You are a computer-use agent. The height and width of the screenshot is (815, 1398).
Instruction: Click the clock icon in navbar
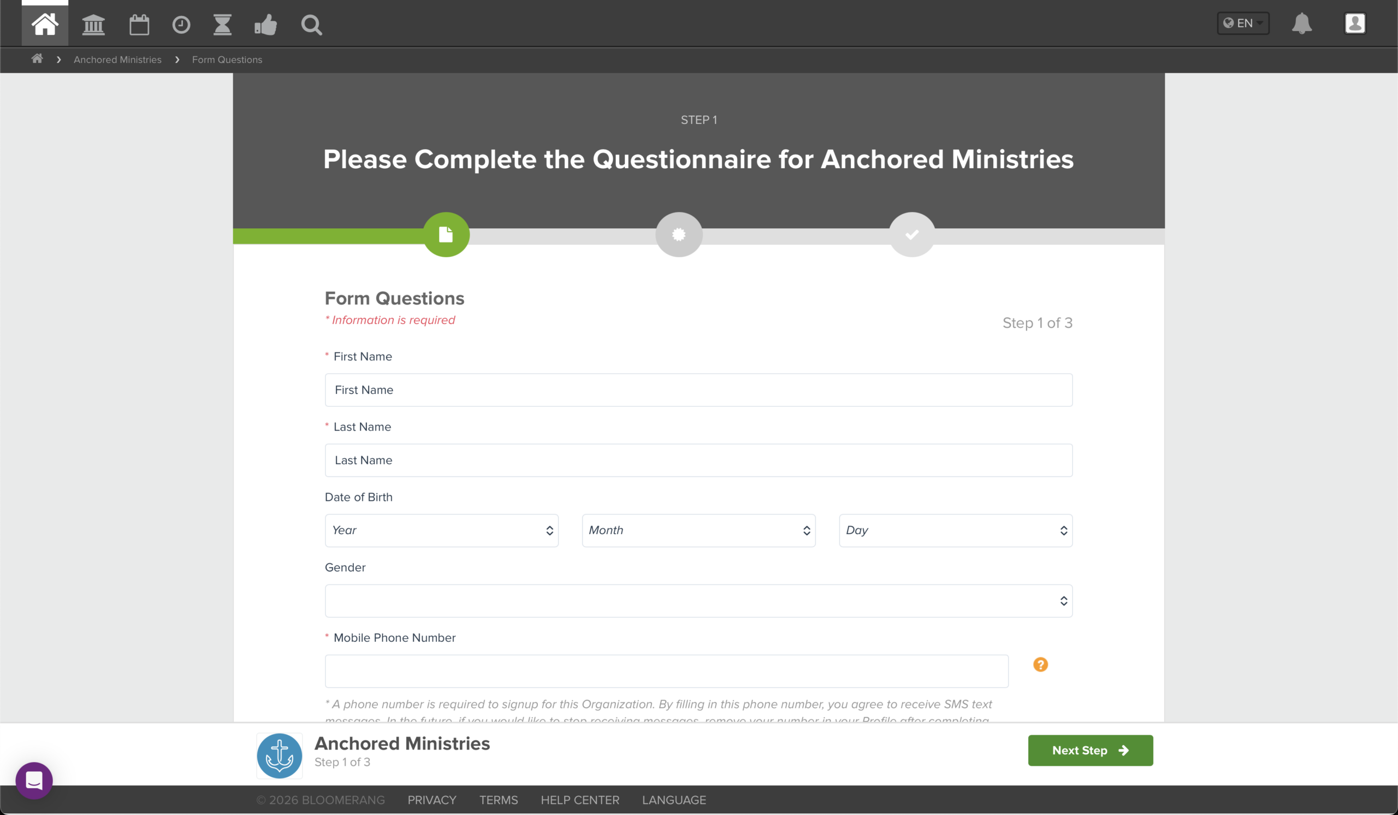point(181,25)
